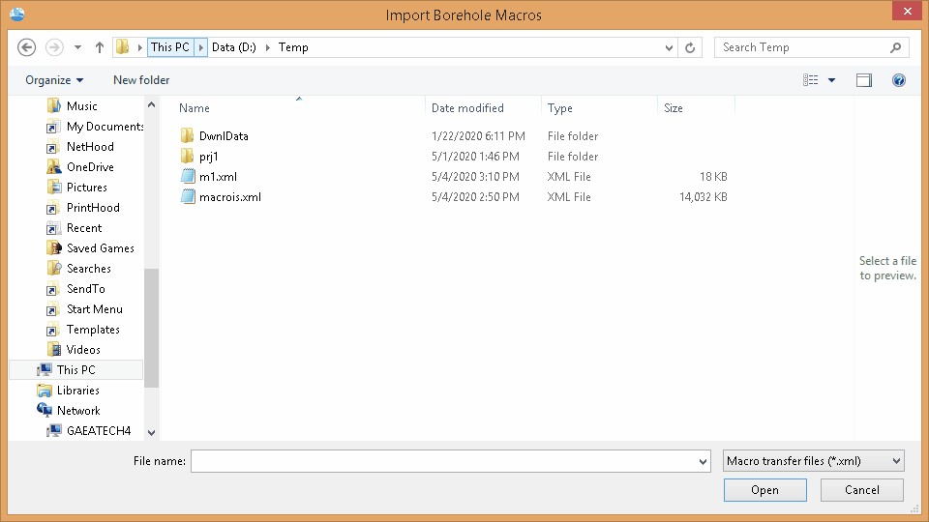Click New folder in toolbar
This screenshot has height=522, width=929.
click(141, 80)
